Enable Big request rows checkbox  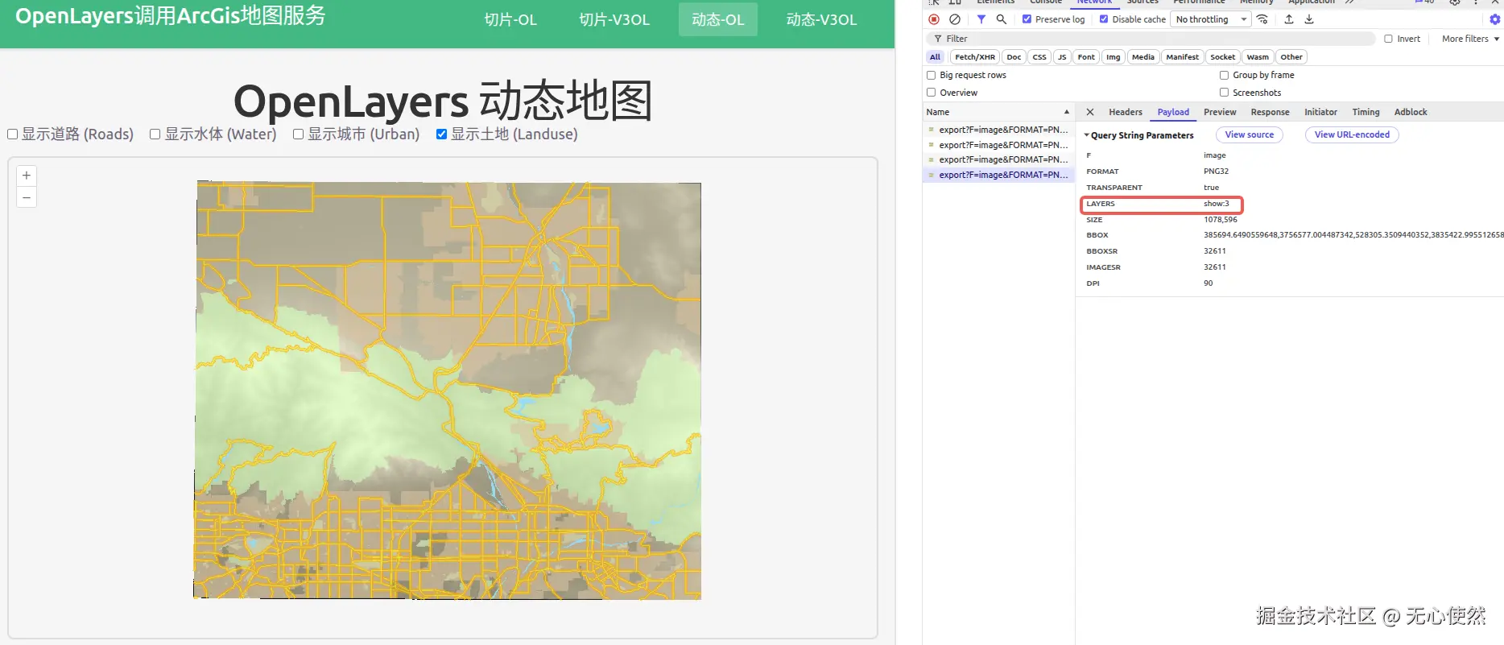point(932,75)
